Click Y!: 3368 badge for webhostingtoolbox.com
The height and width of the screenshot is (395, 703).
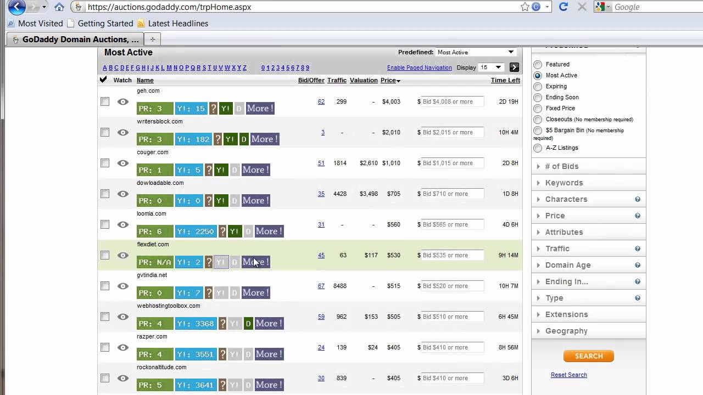(196, 323)
